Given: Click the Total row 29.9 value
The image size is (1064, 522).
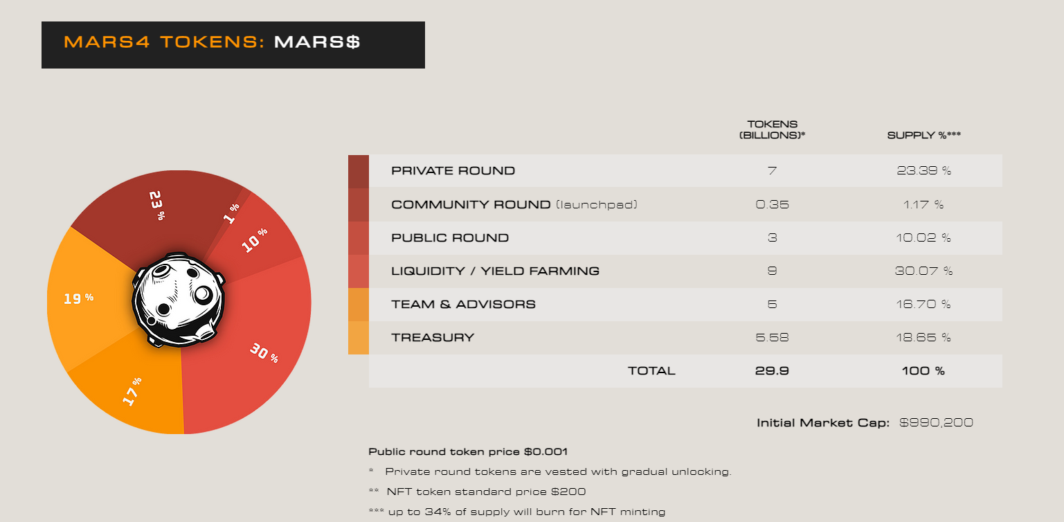Looking at the screenshot, I should [772, 371].
